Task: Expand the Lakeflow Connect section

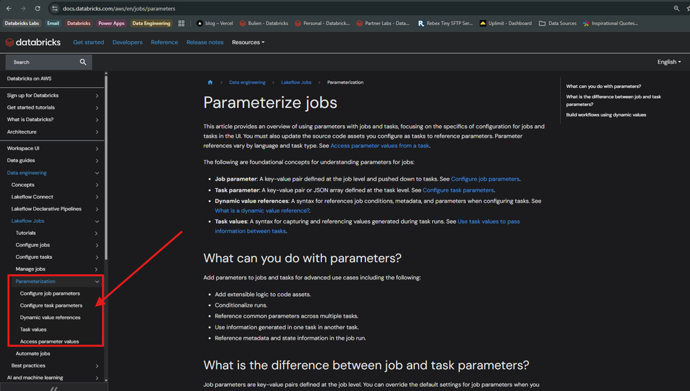Action: pyautogui.click(x=97, y=197)
